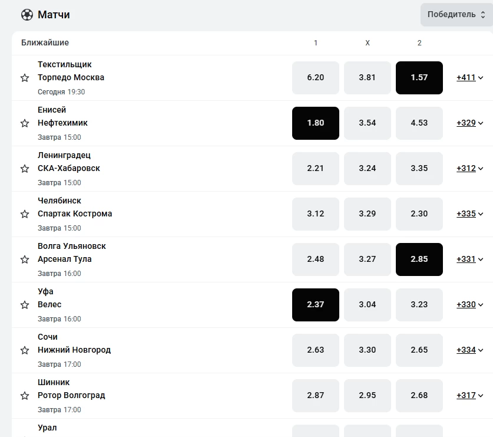Unselect the 2.37 Уфа win odds
The width and height of the screenshot is (493, 437).
pos(315,305)
